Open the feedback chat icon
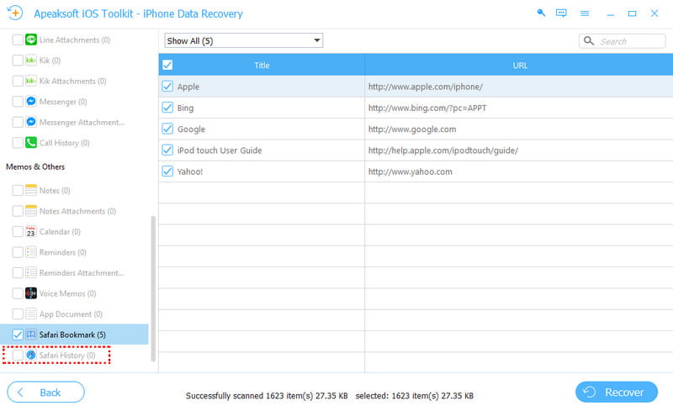 (561, 13)
